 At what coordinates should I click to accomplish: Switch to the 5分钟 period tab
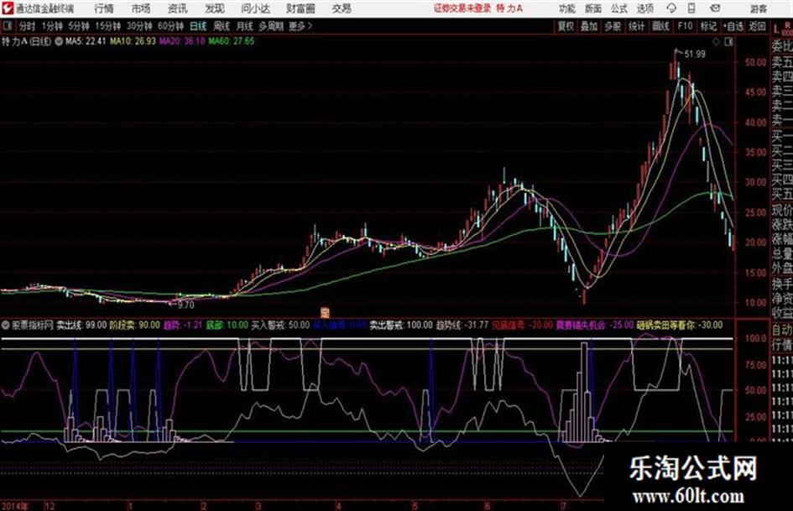tap(78, 26)
